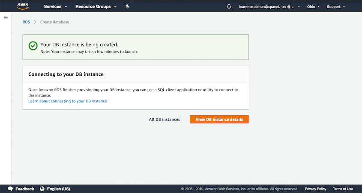Click the All DB instances button
The image size is (362, 193).
pos(165,119)
